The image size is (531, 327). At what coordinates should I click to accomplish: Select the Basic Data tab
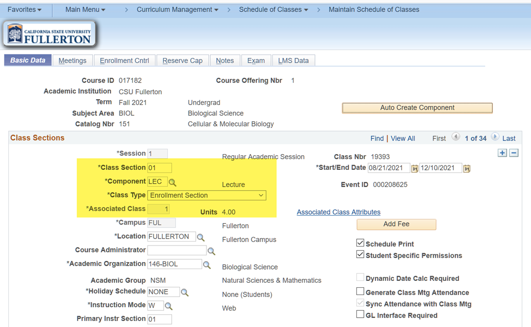pyautogui.click(x=28, y=60)
